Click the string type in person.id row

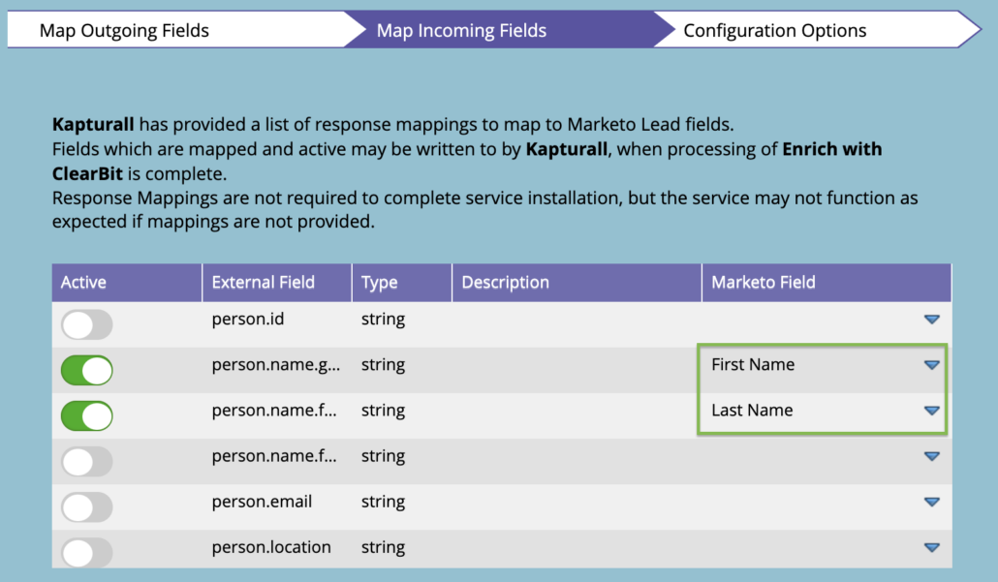383,320
